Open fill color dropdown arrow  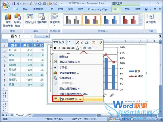(x=90, y=42)
